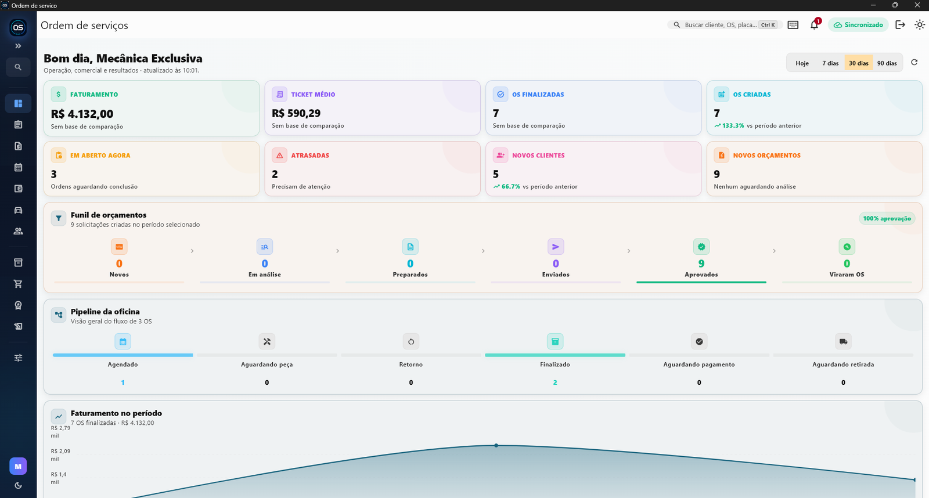Open the inventory box icon in sidebar
The height and width of the screenshot is (498, 929).
(x=18, y=262)
